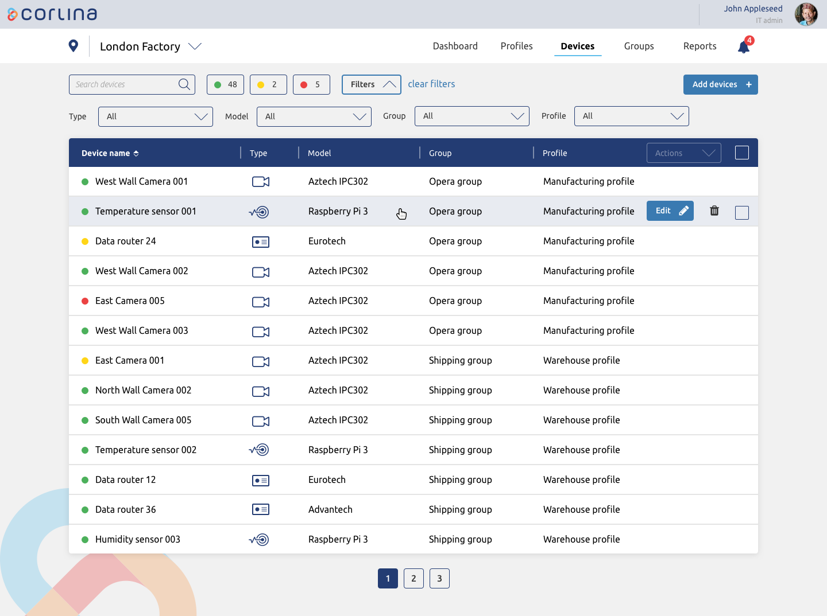Click the Corlina logo
The image size is (827, 616).
[x=52, y=14]
